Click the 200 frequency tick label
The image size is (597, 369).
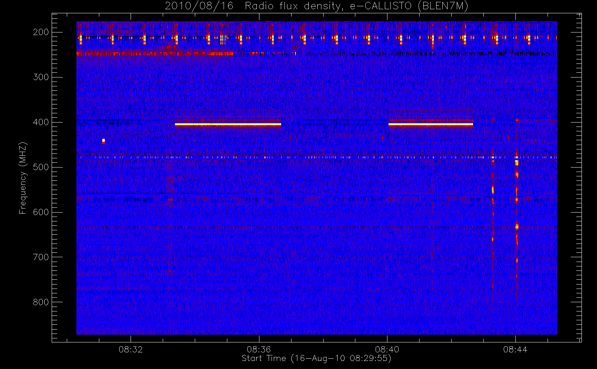(41, 32)
